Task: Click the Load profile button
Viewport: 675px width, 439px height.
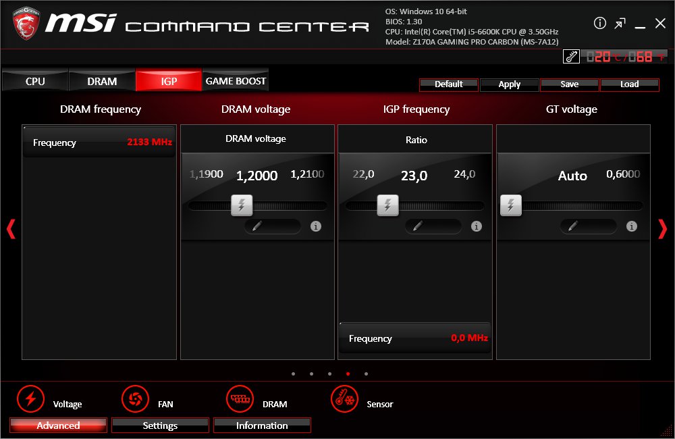Action: pos(629,84)
